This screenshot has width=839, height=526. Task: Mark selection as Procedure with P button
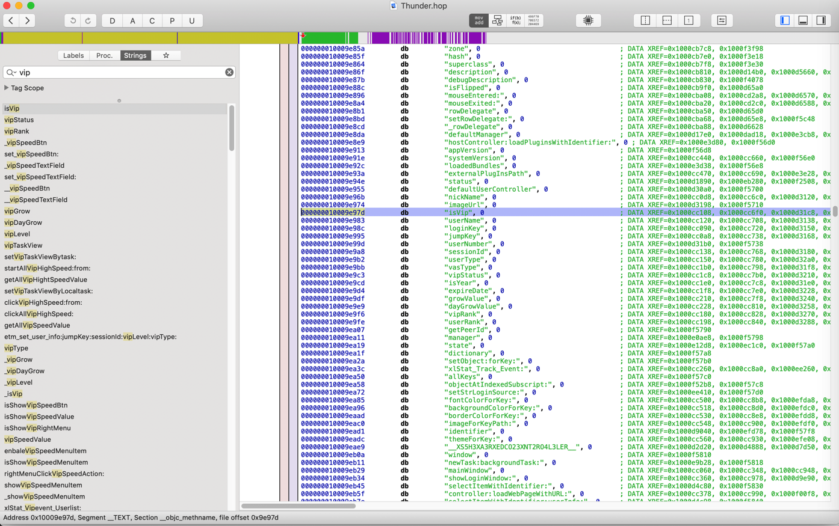point(172,20)
